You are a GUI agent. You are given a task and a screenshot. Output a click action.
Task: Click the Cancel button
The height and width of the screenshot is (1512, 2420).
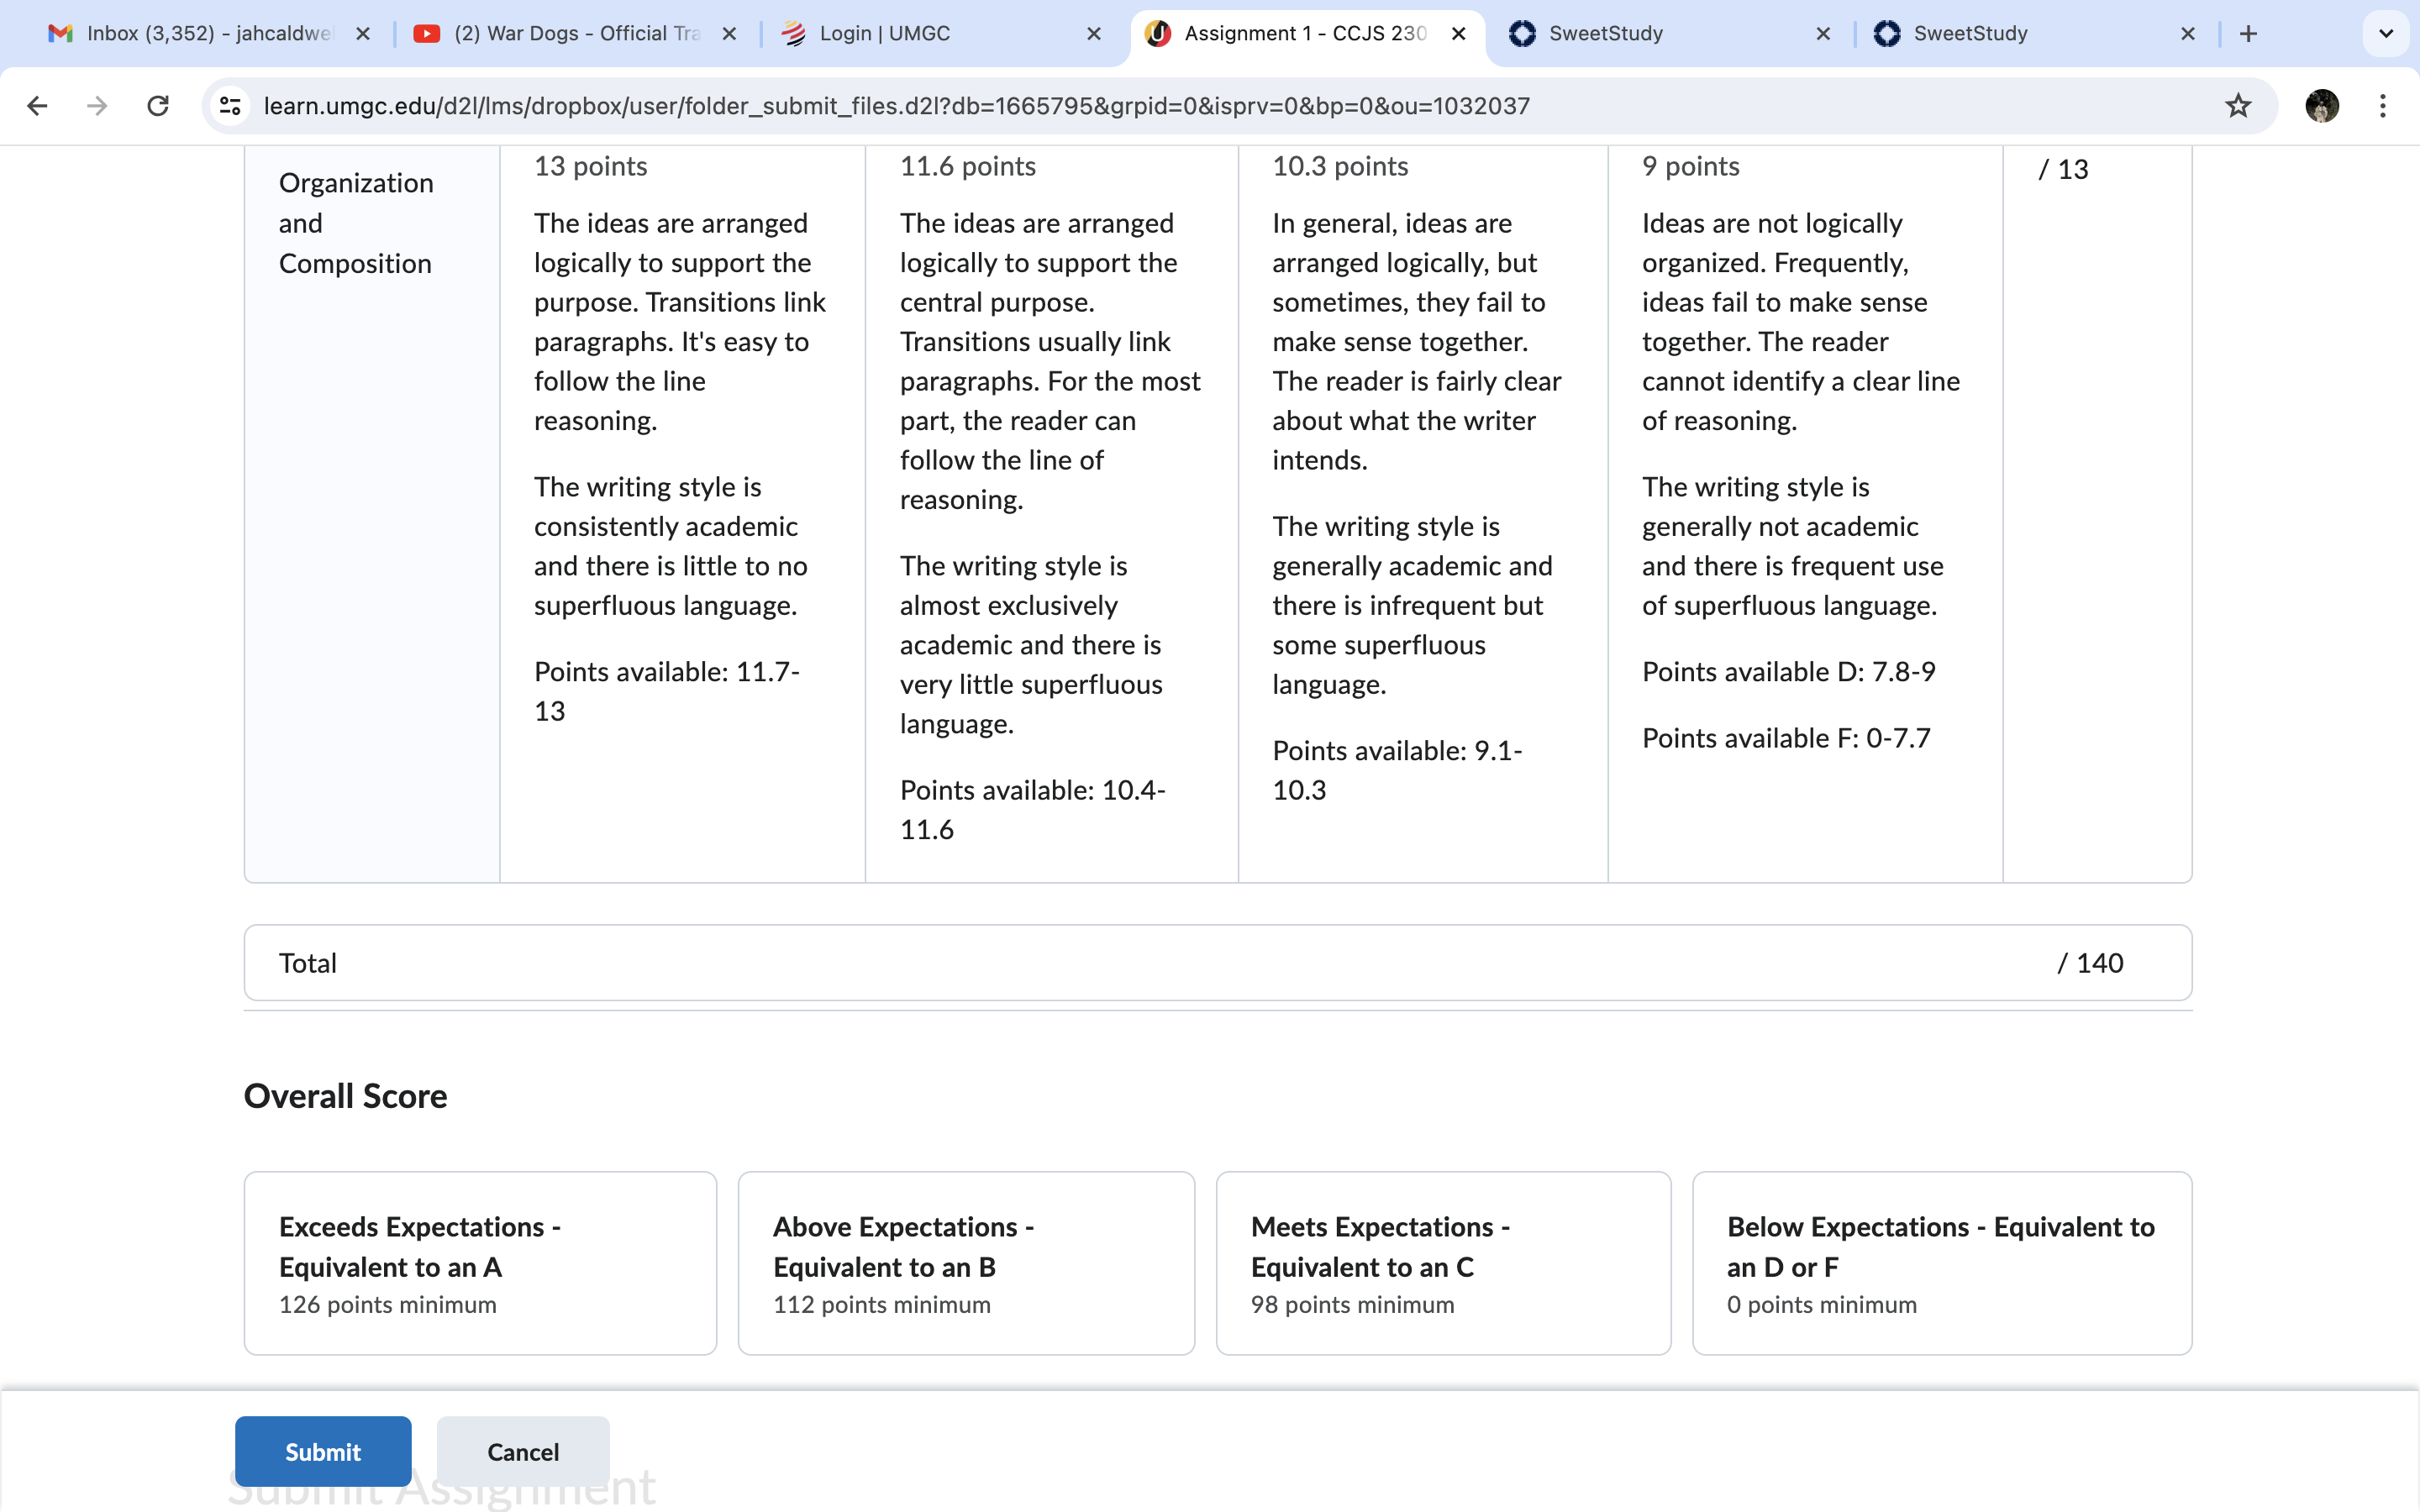(x=523, y=1451)
